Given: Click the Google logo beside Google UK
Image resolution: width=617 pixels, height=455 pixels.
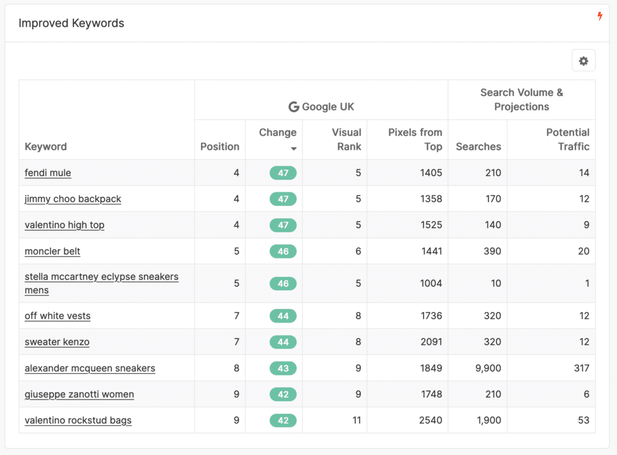Looking at the screenshot, I should point(293,107).
